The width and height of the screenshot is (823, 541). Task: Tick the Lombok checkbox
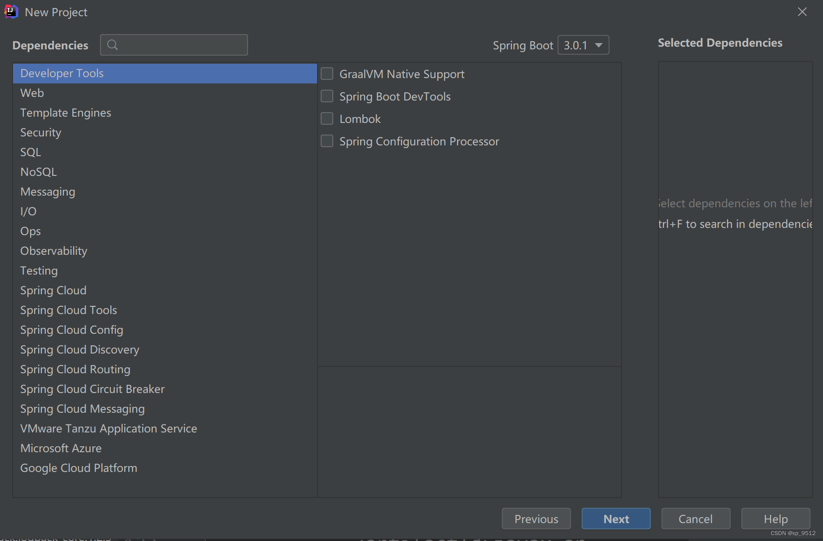[x=327, y=118]
